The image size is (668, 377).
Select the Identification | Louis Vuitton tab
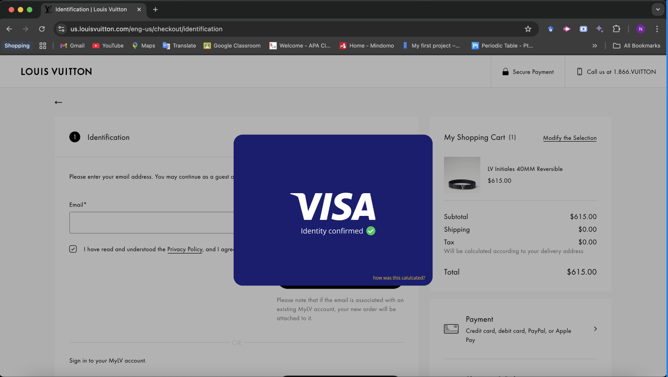pyautogui.click(x=91, y=9)
